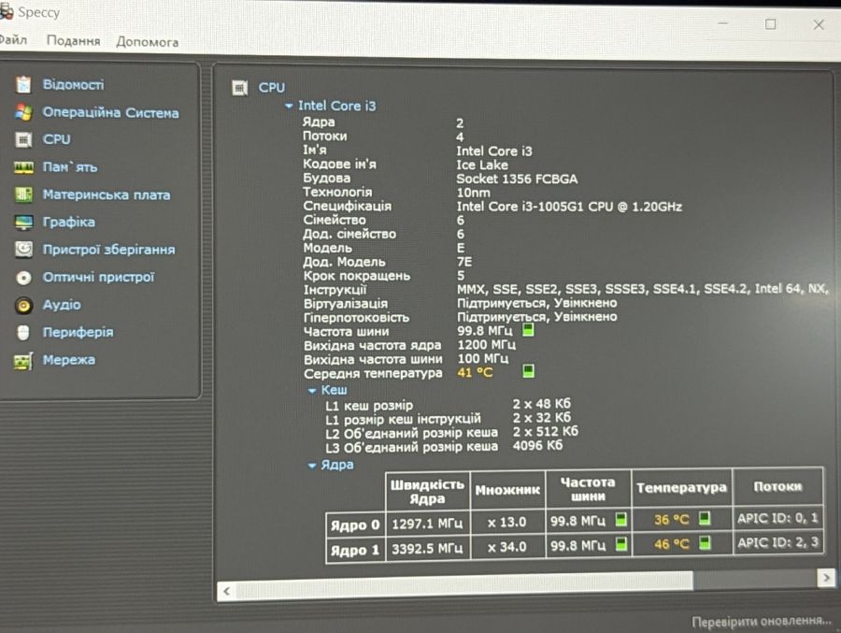The height and width of the screenshot is (633, 841).
Task: Click the Множник column header
Action: pyautogui.click(x=507, y=490)
